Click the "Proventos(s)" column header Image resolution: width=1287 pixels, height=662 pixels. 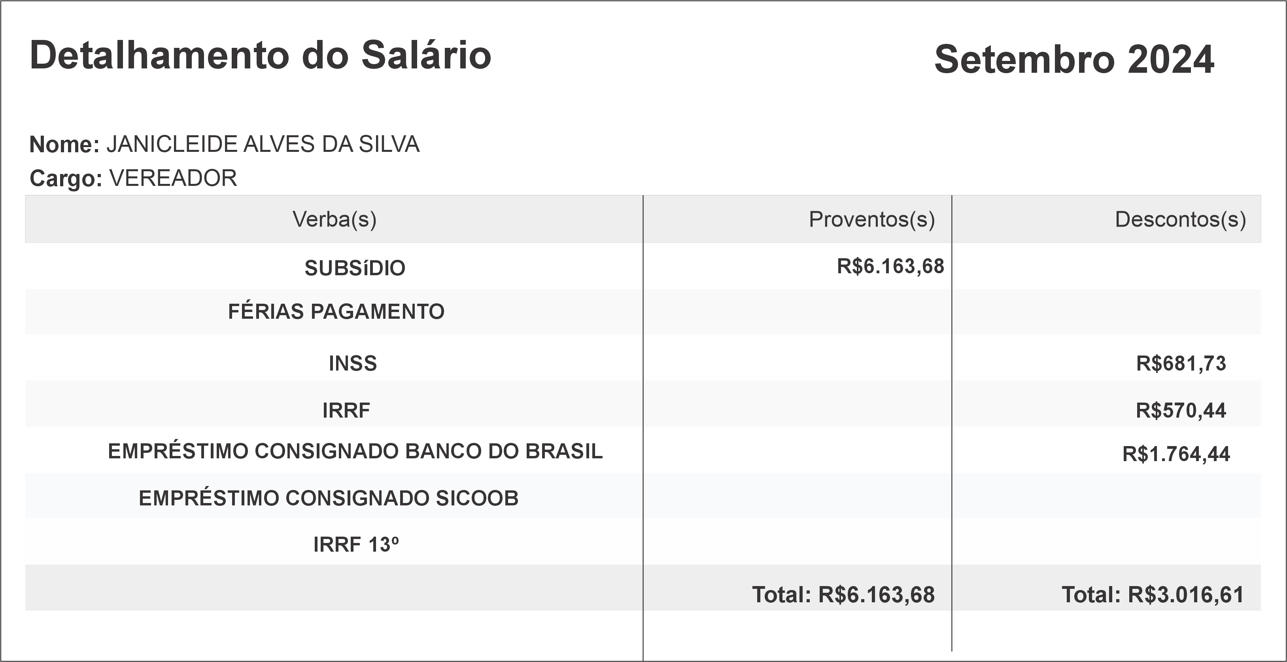click(871, 219)
